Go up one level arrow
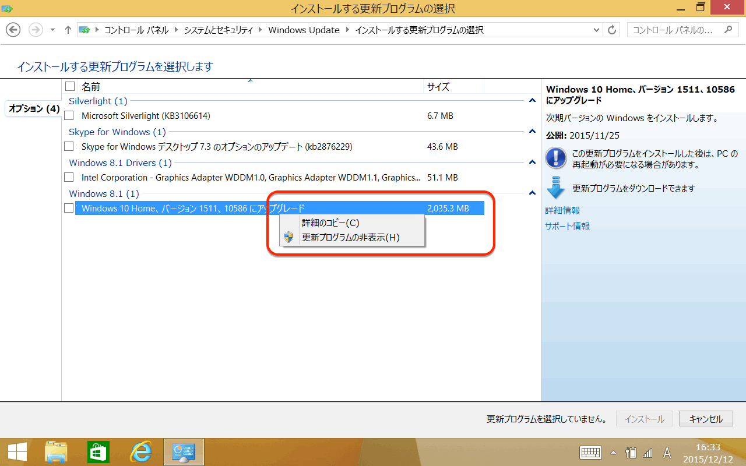This screenshot has height=466, width=746. (x=68, y=30)
